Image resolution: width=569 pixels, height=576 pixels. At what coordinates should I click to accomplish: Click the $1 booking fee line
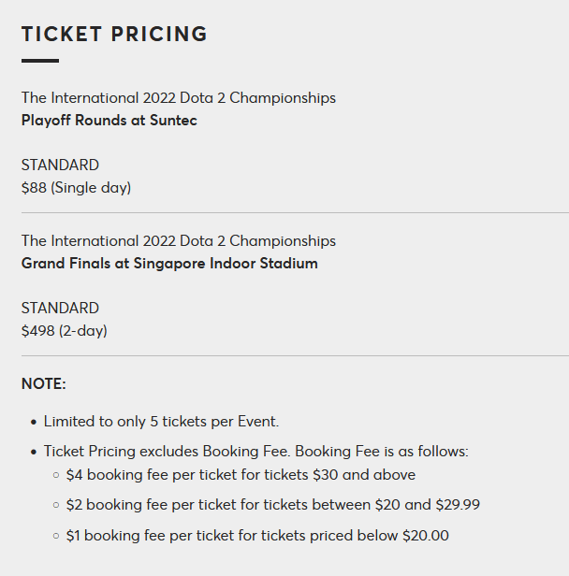tap(257, 536)
